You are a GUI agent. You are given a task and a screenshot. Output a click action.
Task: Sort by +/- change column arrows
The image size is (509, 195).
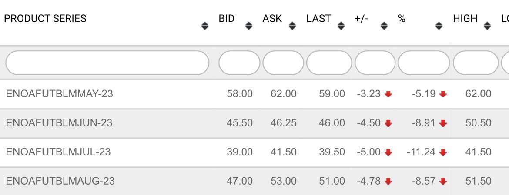tap(384, 26)
